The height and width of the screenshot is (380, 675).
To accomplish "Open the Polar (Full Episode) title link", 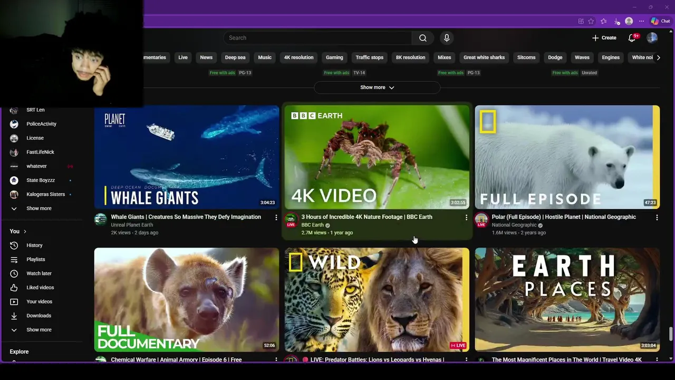I will click(564, 217).
